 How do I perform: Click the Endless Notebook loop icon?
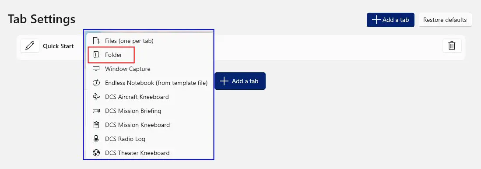pyautogui.click(x=96, y=83)
